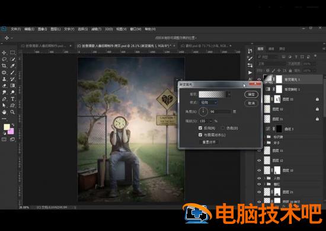Image resolution: width=326 pixels, height=231 pixels.
Task: Select the Rectangular Marquee tool
Action: coord(12,53)
